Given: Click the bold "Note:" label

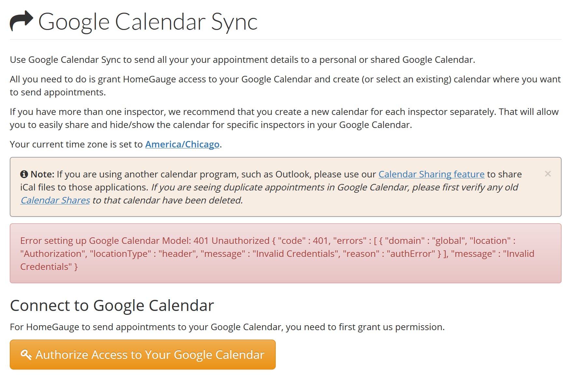Looking at the screenshot, I should click(42, 174).
